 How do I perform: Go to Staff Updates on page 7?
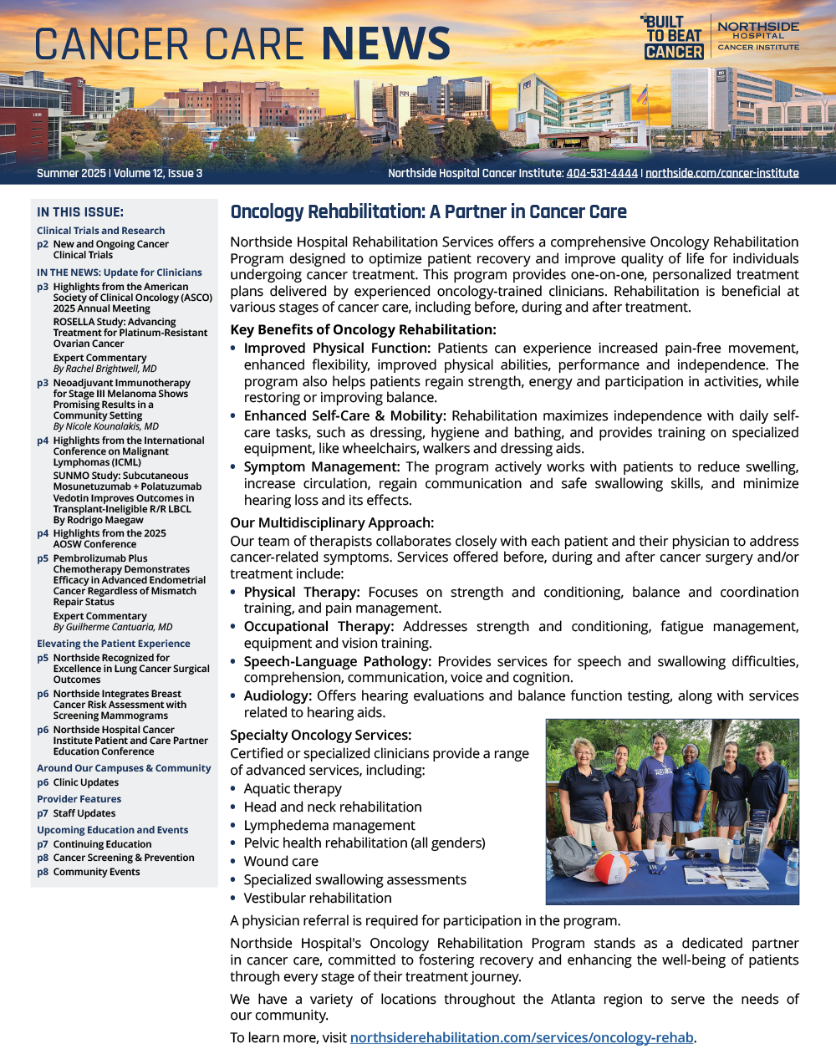pos(84,813)
